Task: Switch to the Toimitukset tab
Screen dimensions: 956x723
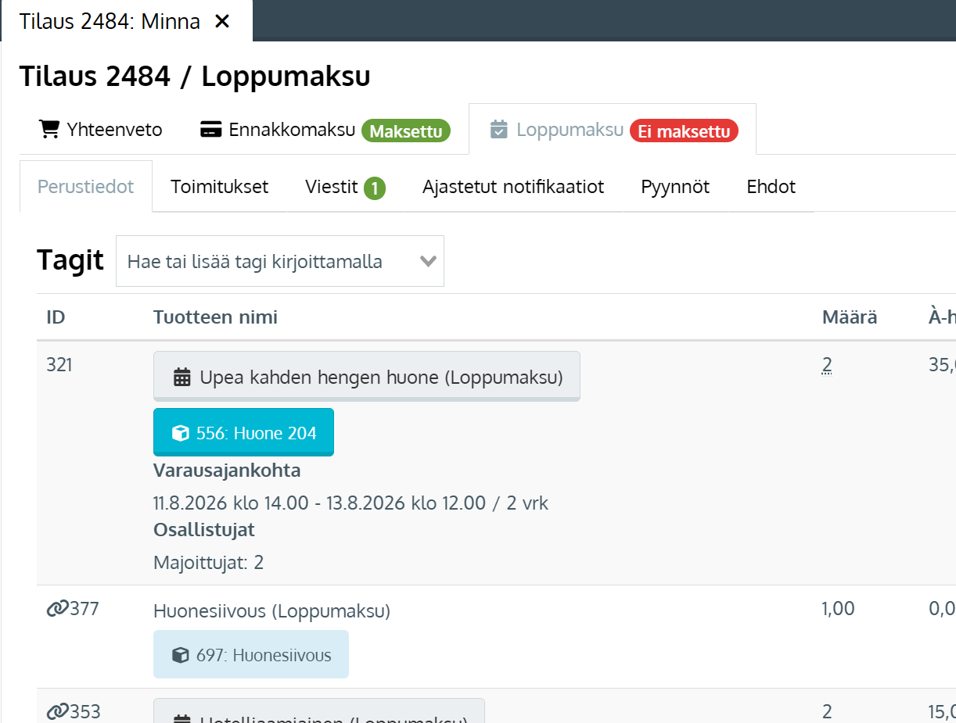Action: [x=220, y=187]
